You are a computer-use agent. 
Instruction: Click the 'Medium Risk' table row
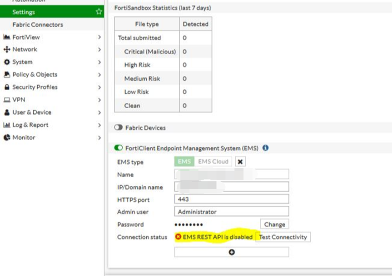click(x=163, y=78)
